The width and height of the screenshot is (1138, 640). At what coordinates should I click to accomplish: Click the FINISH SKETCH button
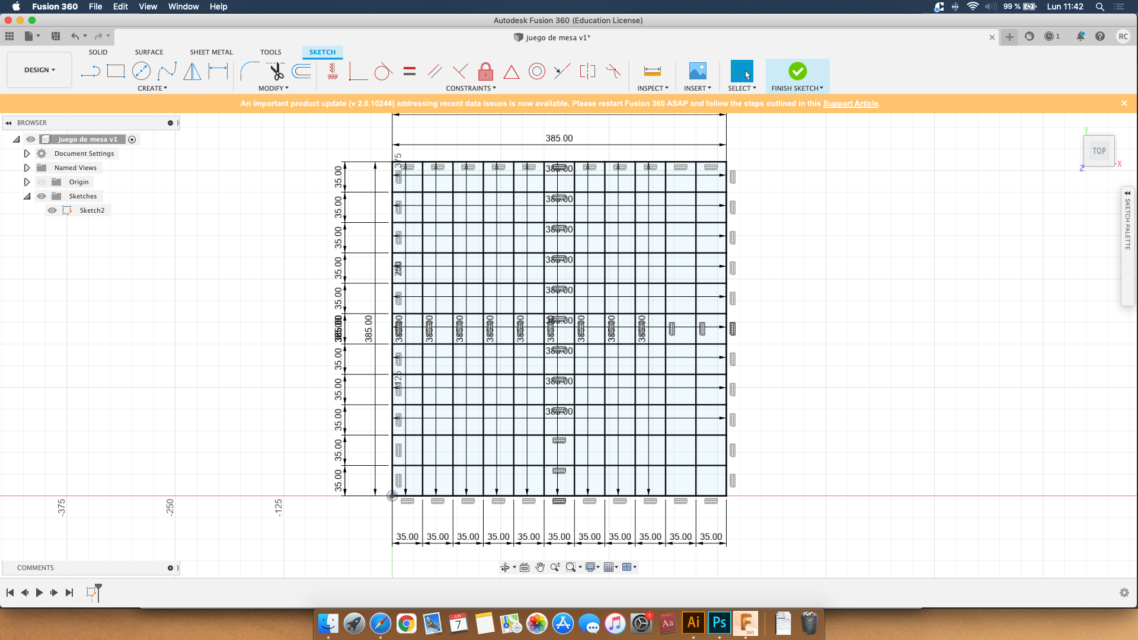797,75
